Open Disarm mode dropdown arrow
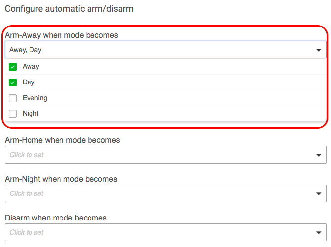The height and width of the screenshot is (247, 331). (319, 233)
